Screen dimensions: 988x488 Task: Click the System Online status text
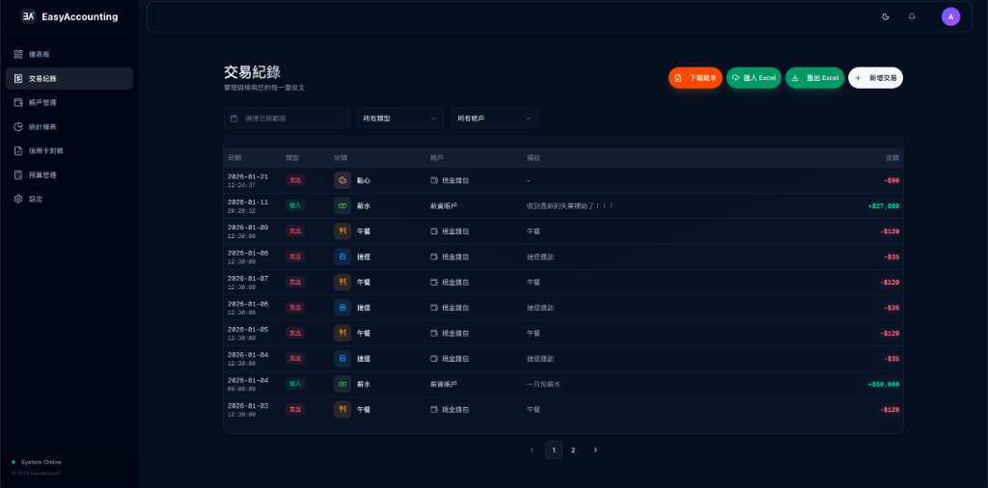[41, 462]
